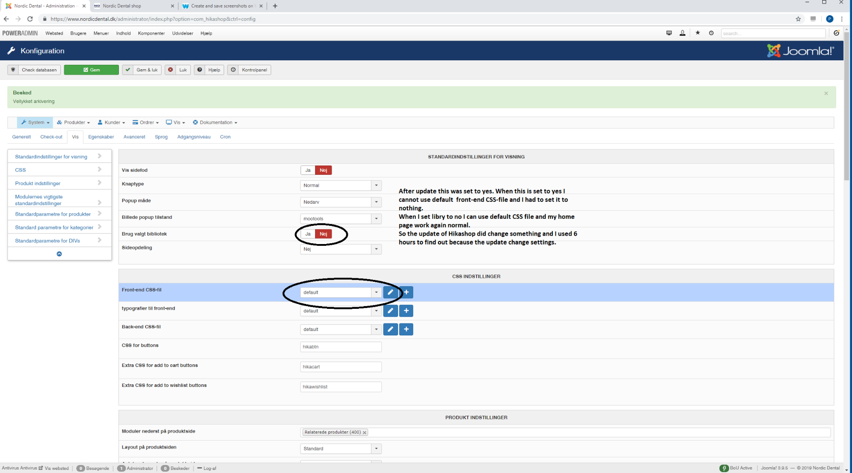Click the plus icon beside Back-end CSS-fil
852x473 pixels.
[x=406, y=329]
